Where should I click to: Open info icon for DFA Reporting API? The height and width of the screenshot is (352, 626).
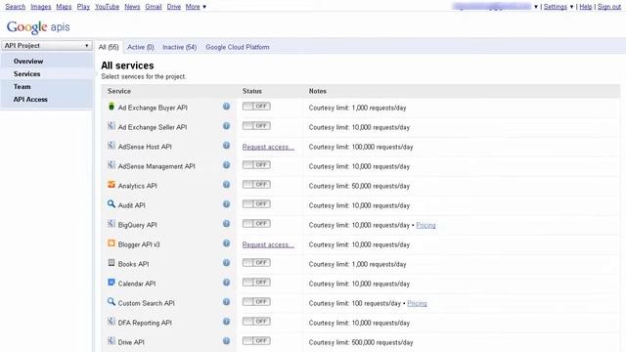coord(226,322)
